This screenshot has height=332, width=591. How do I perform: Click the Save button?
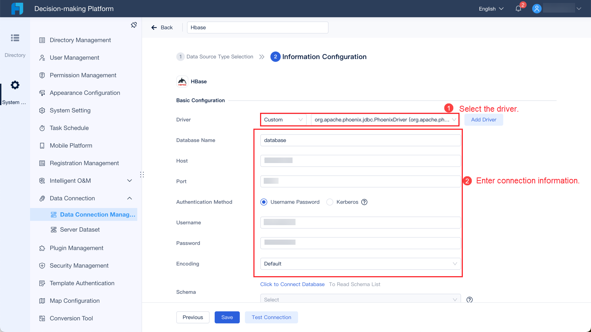pyautogui.click(x=227, y=317)
